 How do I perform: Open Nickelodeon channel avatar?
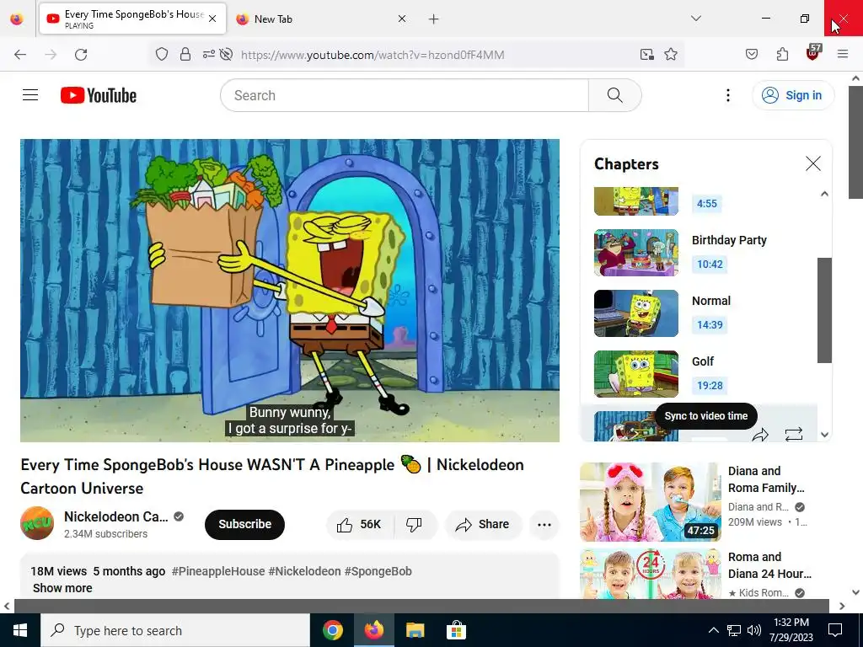[x=37, y=523]
